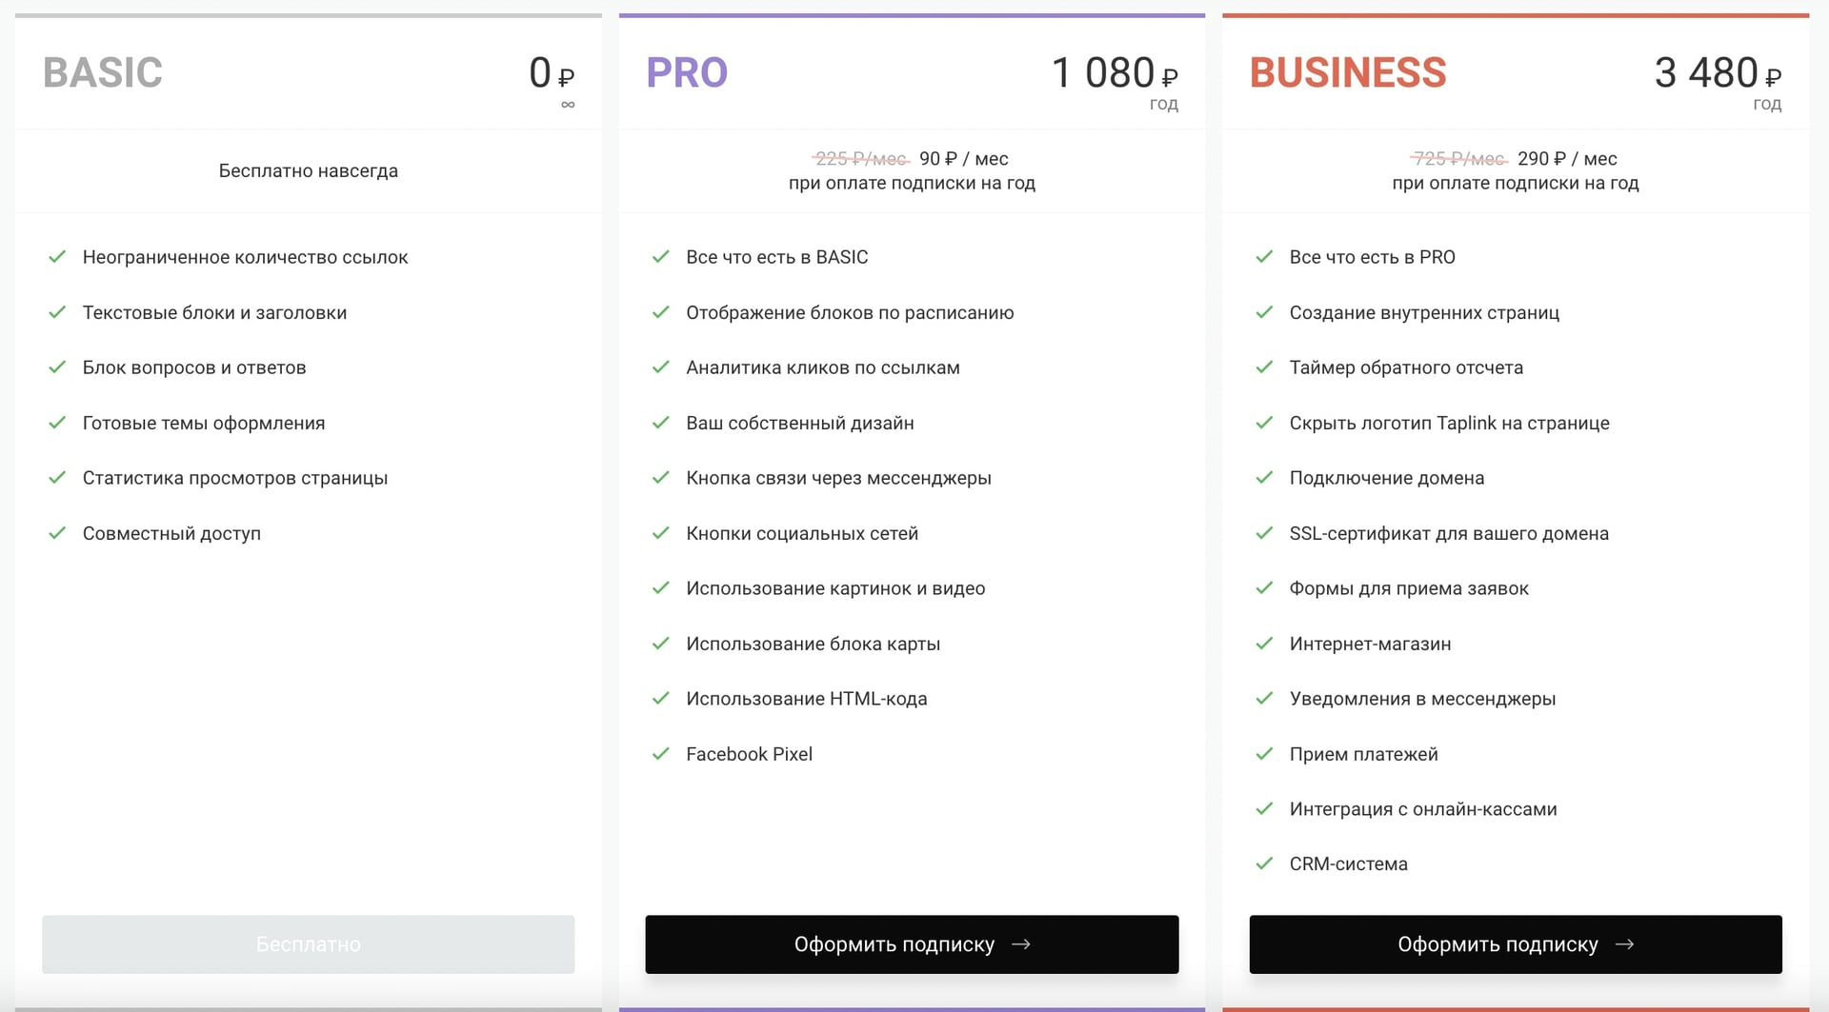Viewport: 1829px width, 1012px height.
Task: Click the BUSINESS plan subscribe button
Action: (x=1515, y=943)
